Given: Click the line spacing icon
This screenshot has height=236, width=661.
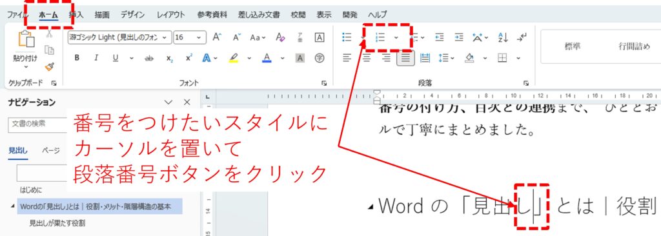Looking at the screenshot, I should [x=443, y=58].
